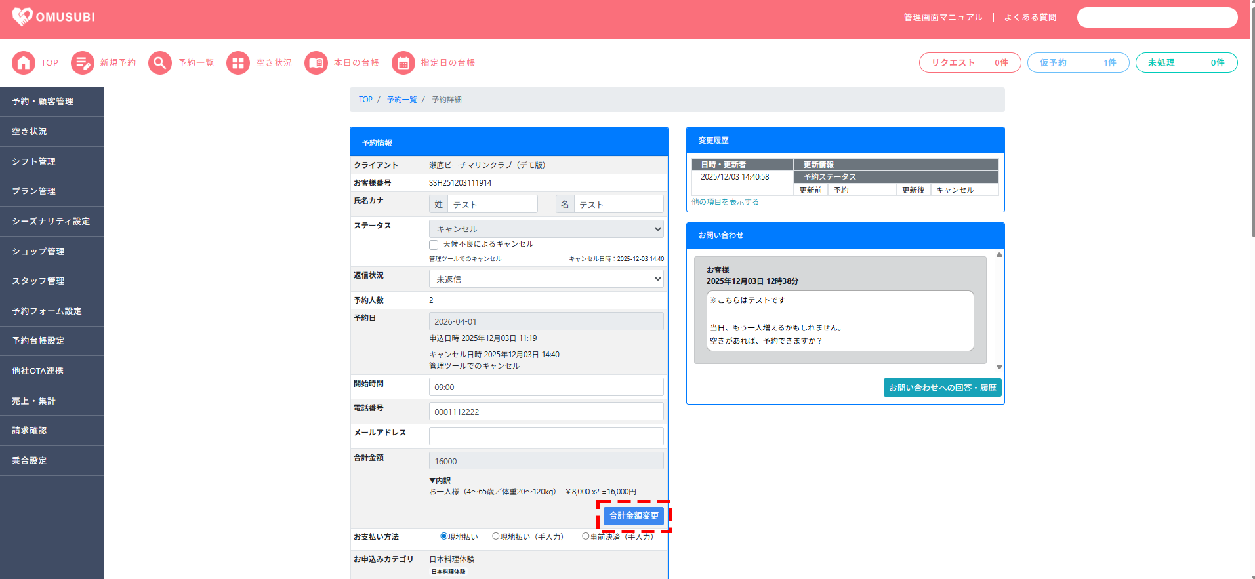Click the 新規予約 pencil icon
Screen dimensions: 1255x579
pos(83,63)
